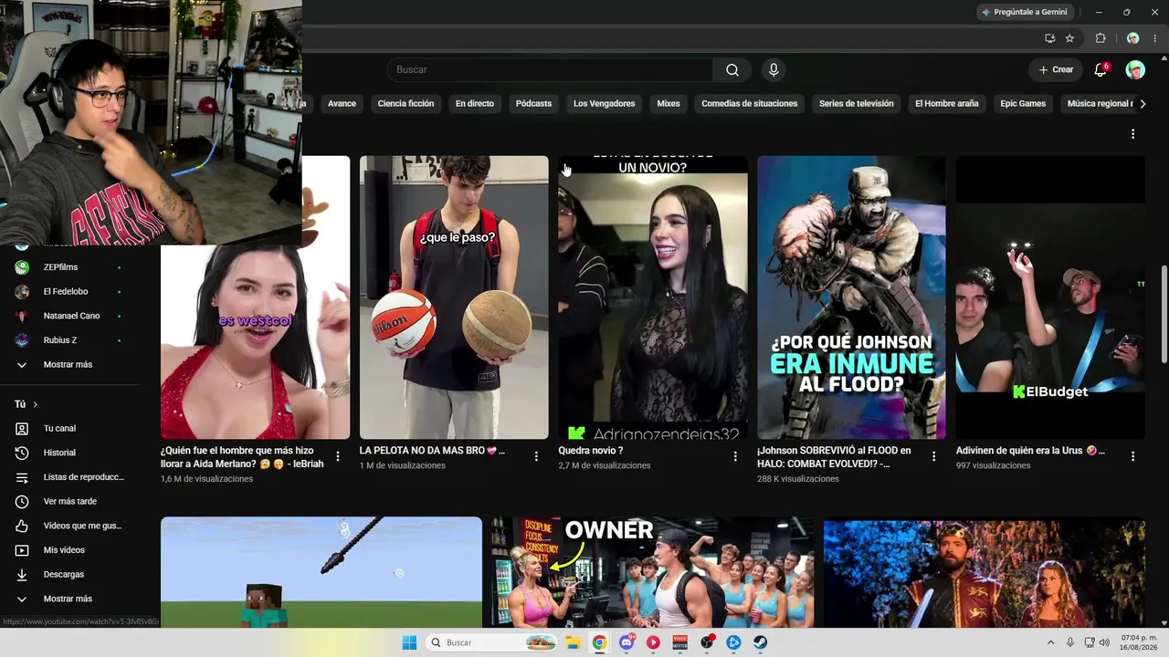The image size is (1169, 657).
Task: Play the OWNER gym video thumbnail
Action: (x=653, y=572)
